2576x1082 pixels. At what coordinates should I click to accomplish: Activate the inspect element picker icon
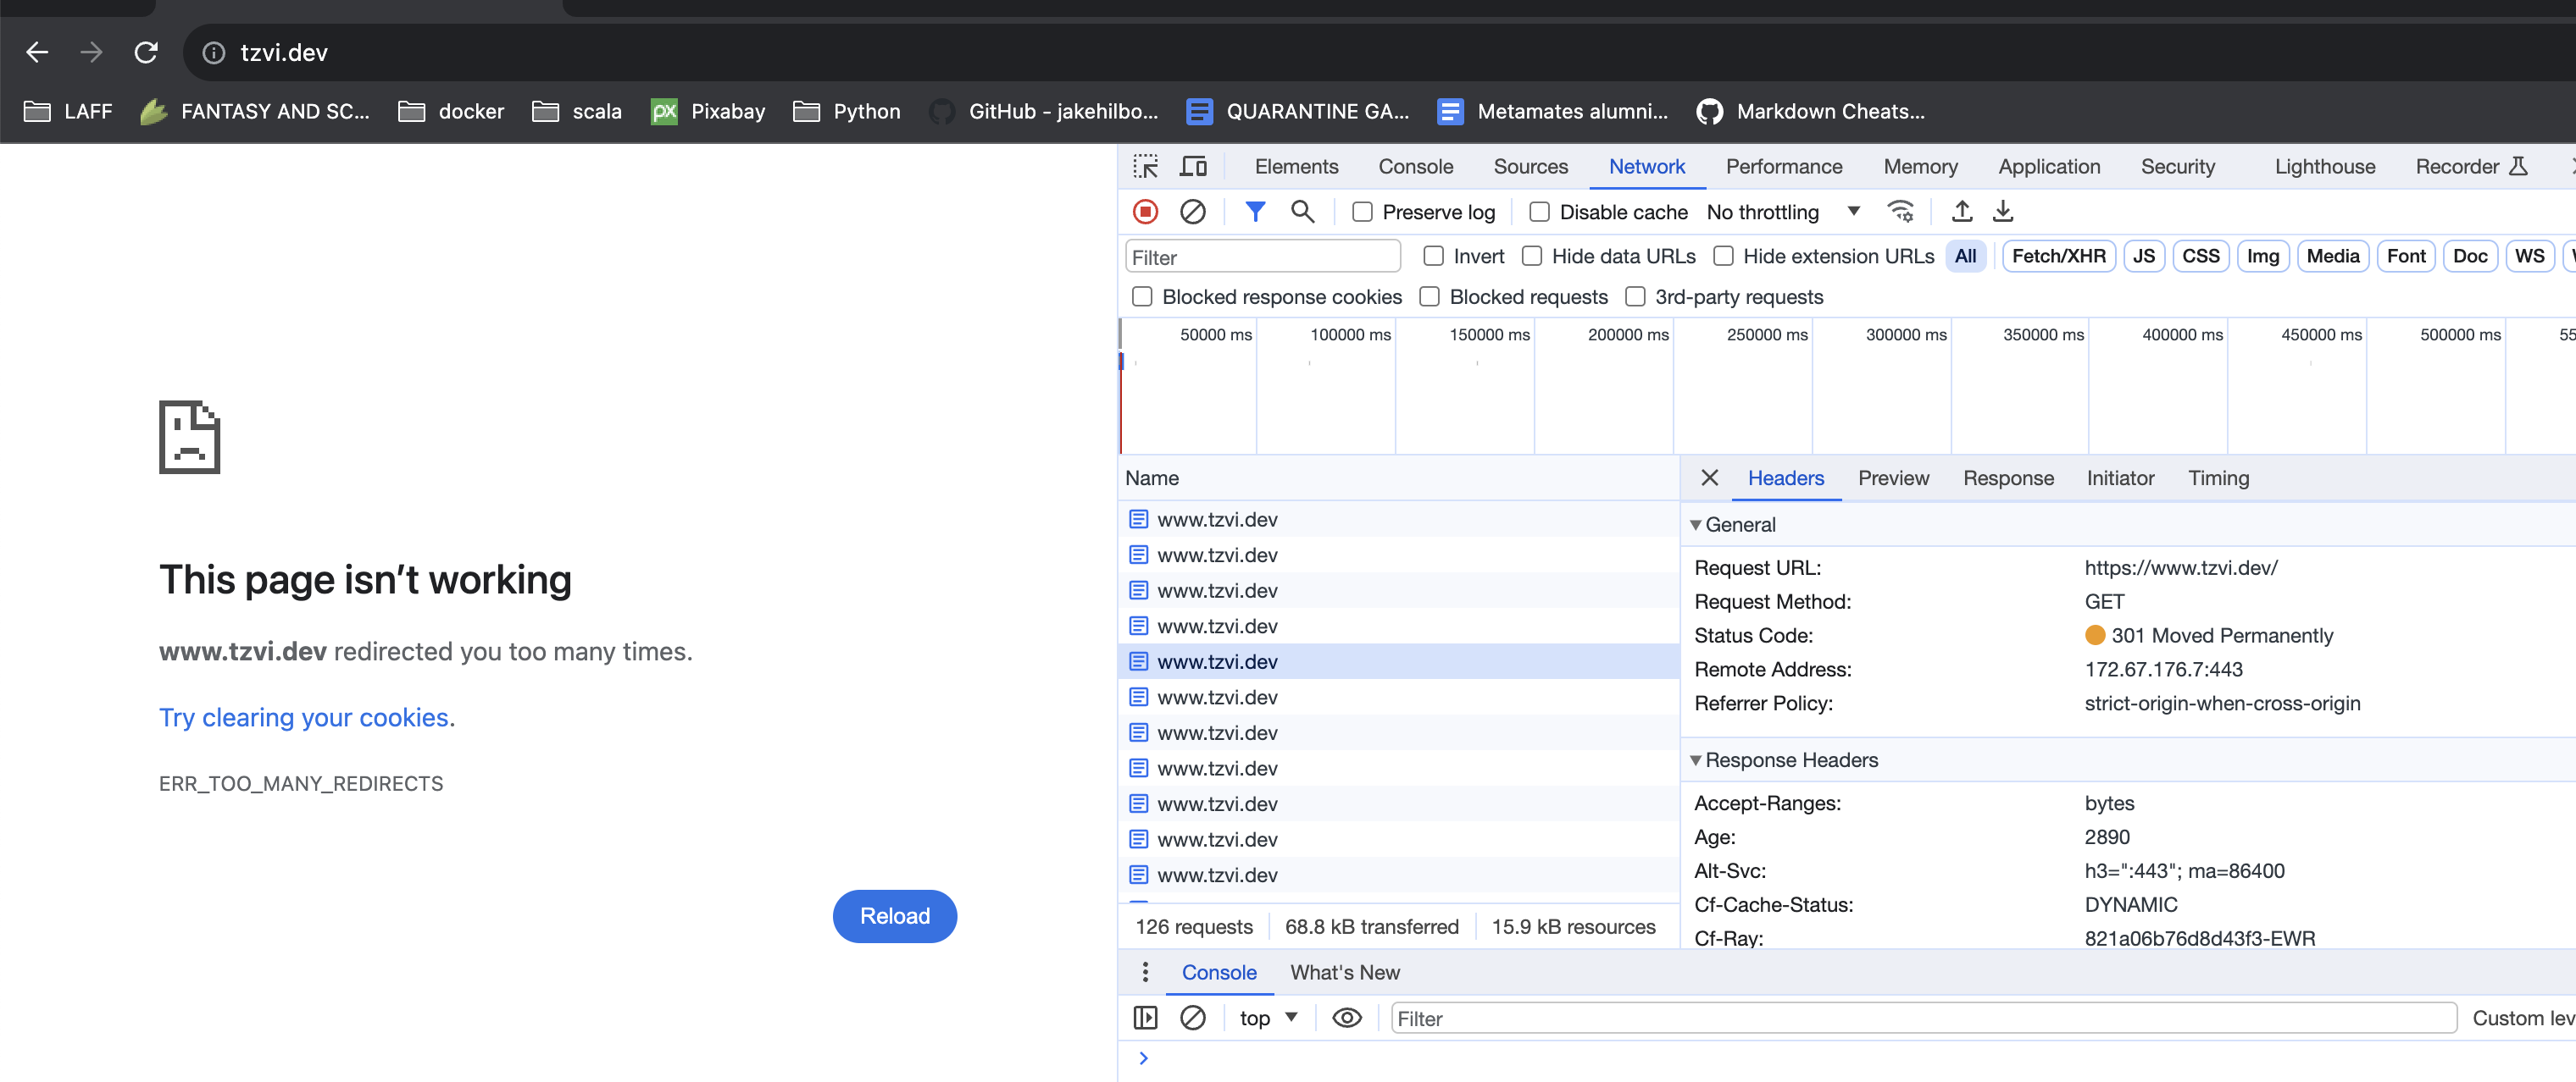click(x=1145, y=166)
